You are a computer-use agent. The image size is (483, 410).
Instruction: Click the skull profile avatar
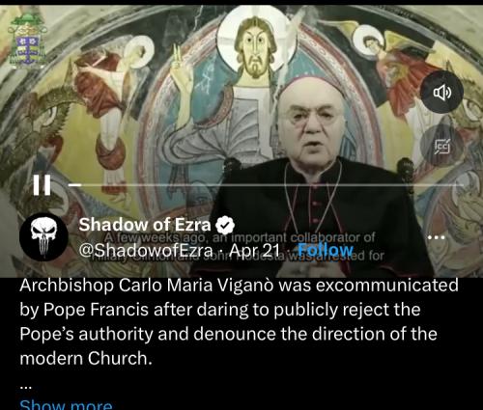pyautogui.click(x=44, y=237)
